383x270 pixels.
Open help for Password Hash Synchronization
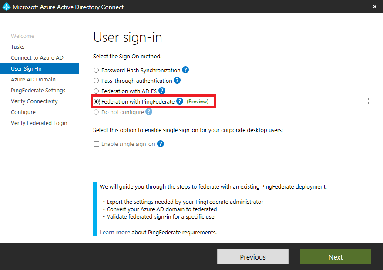coord(185,70)
